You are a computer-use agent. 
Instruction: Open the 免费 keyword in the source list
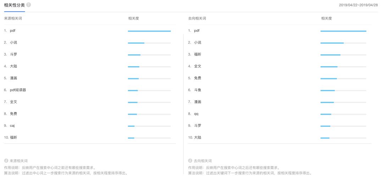point(13,114)
